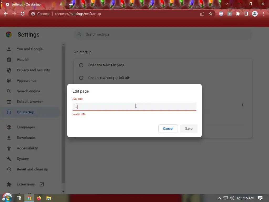Image resolution: width=269 pixels, height=202 pixels.
Task: Open Languages settings section
Action: click(26, 127)
